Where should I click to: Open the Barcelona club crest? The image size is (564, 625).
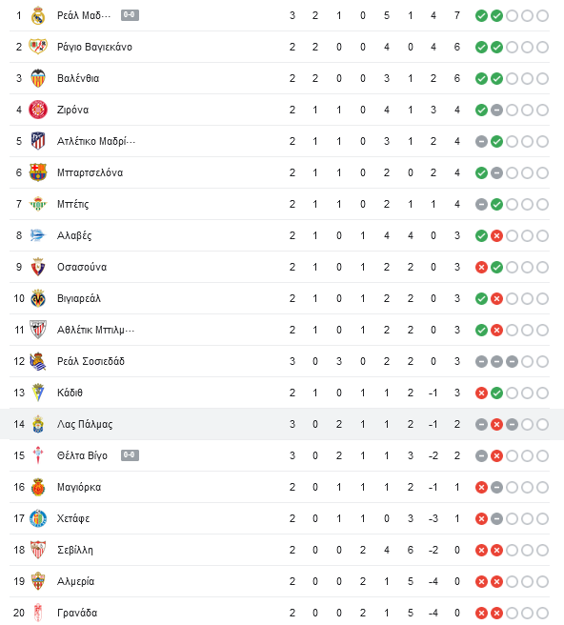tap(38, 172)
